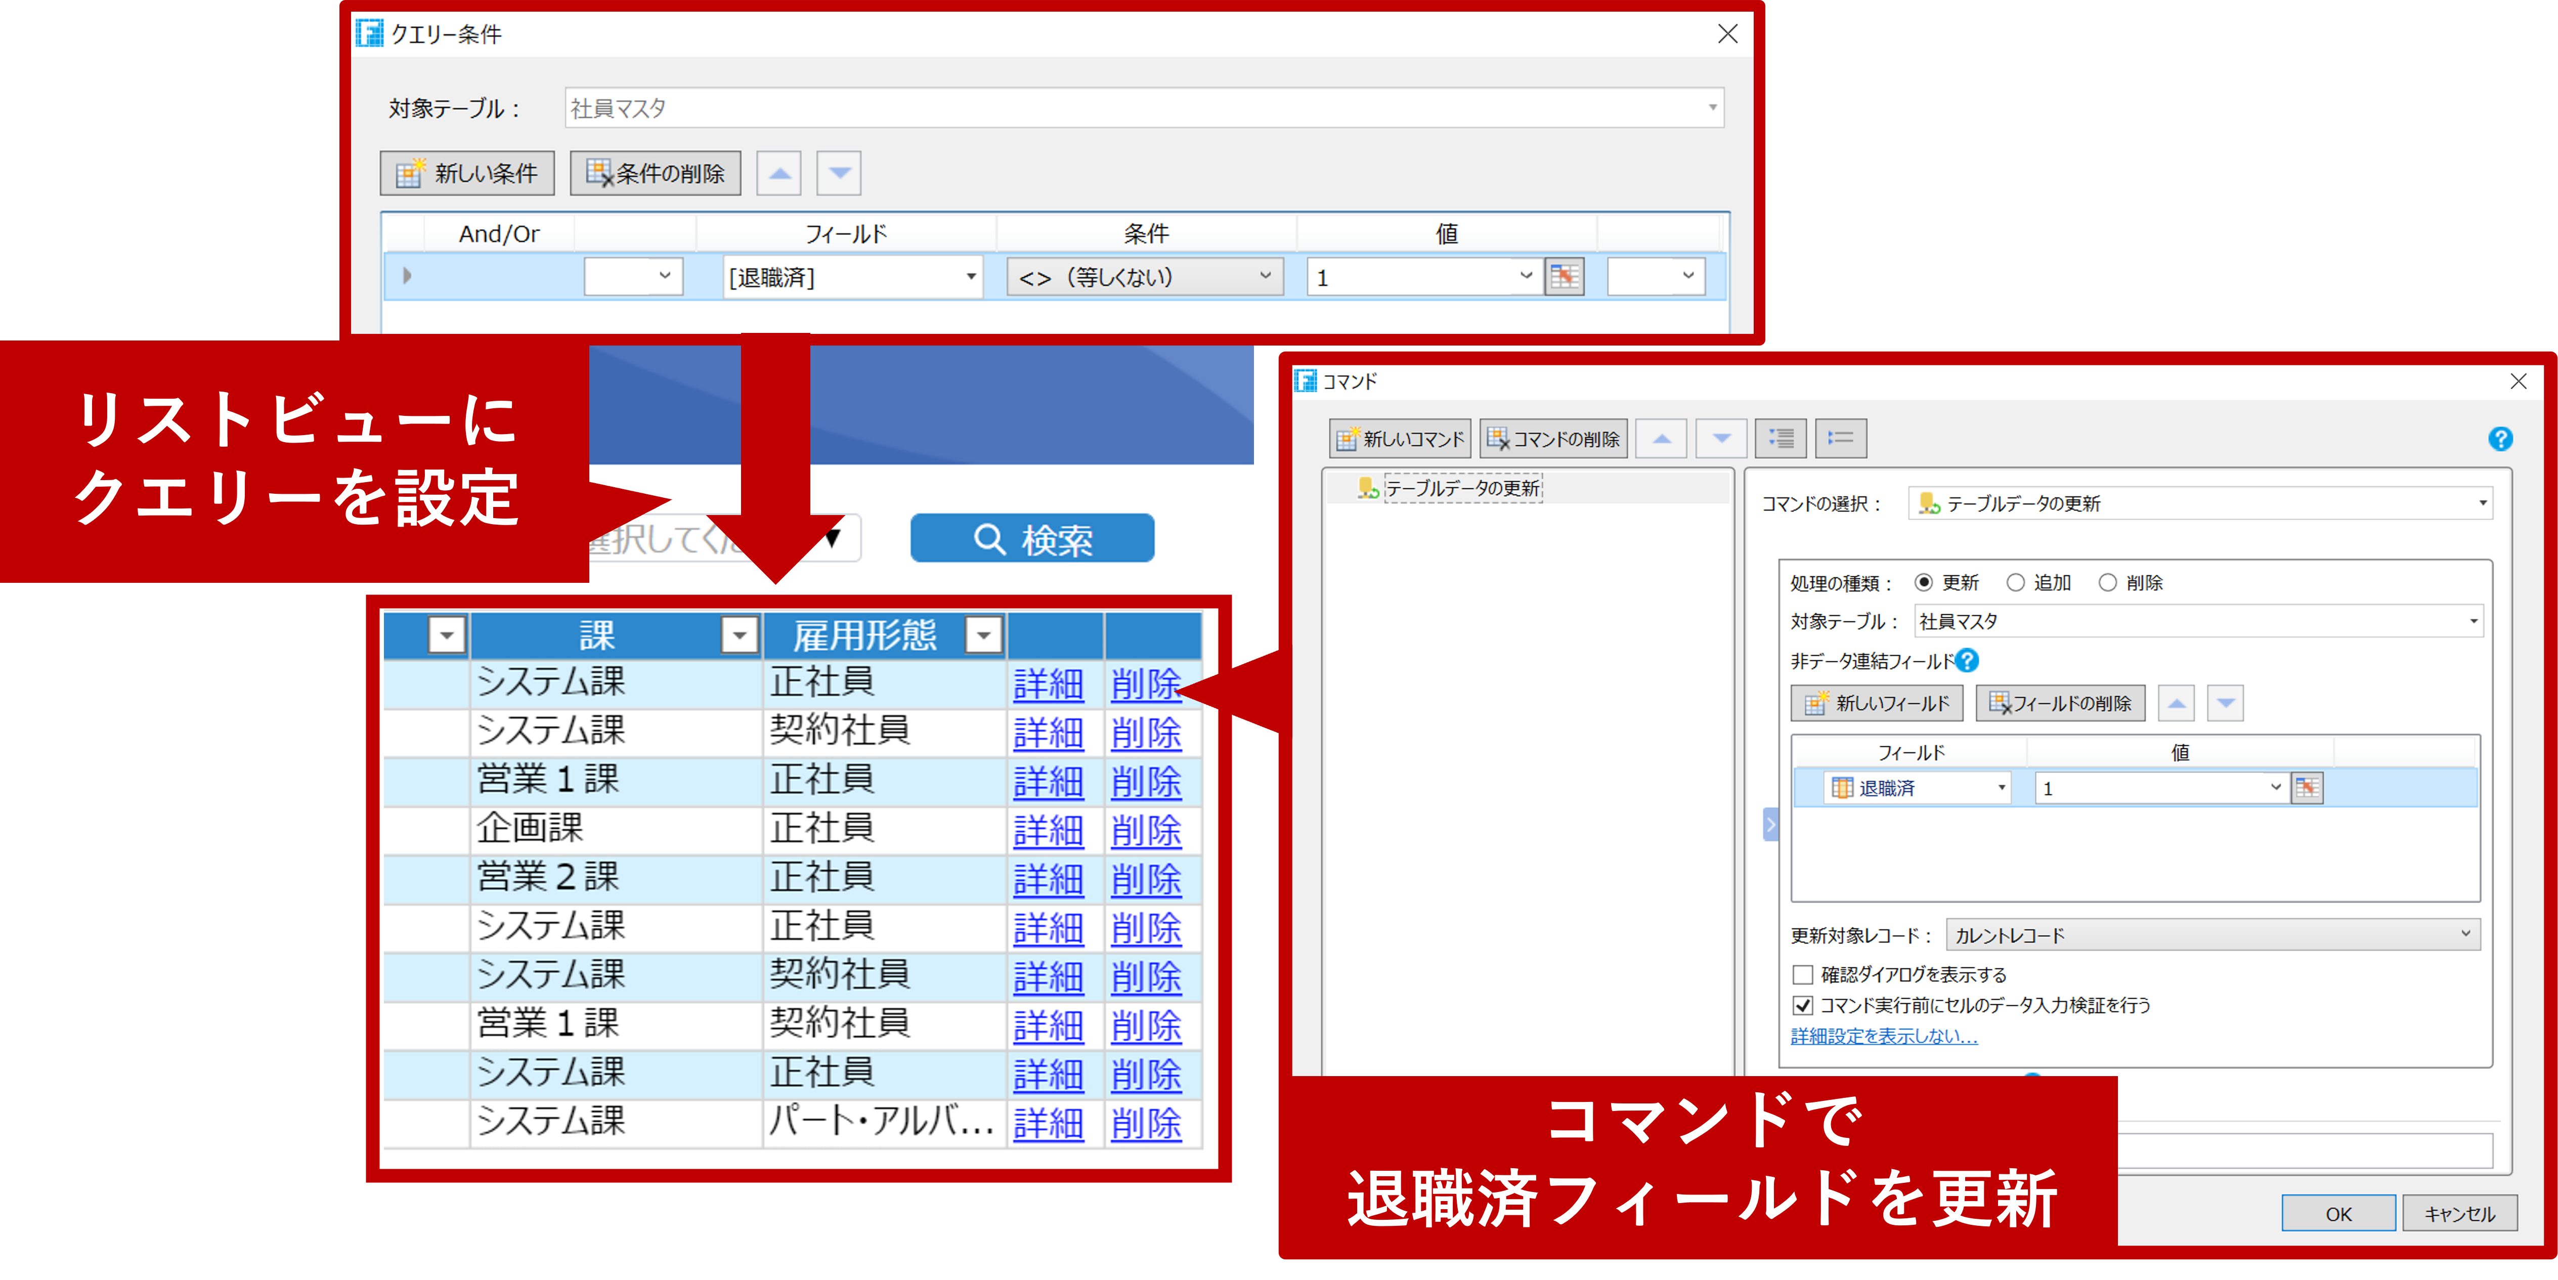Click cell reference icon beside query value

[1564, 277]
